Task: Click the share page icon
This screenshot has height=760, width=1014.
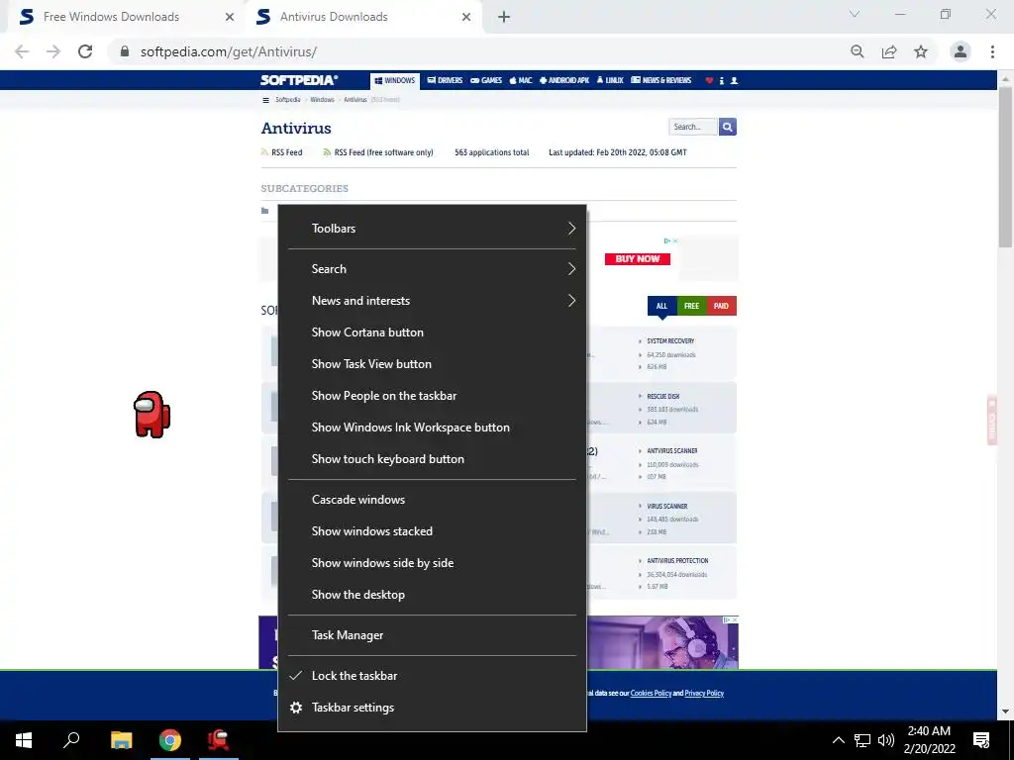Action: pos(889,51)
